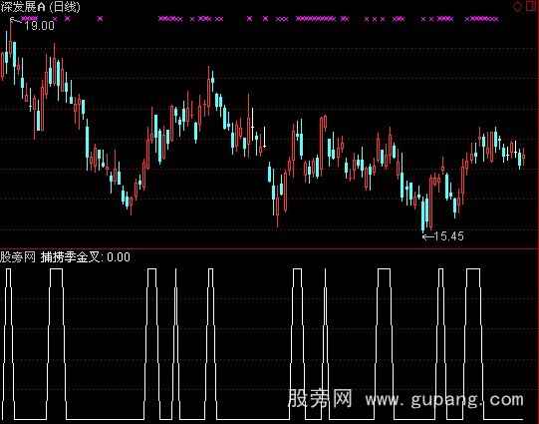The image size is (539, 424).
Task: Click the 捕捞季金叉: 0.00 indicator label
Action: pos(86,257)
